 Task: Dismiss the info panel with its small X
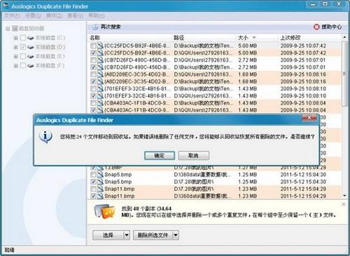[344, 204]
